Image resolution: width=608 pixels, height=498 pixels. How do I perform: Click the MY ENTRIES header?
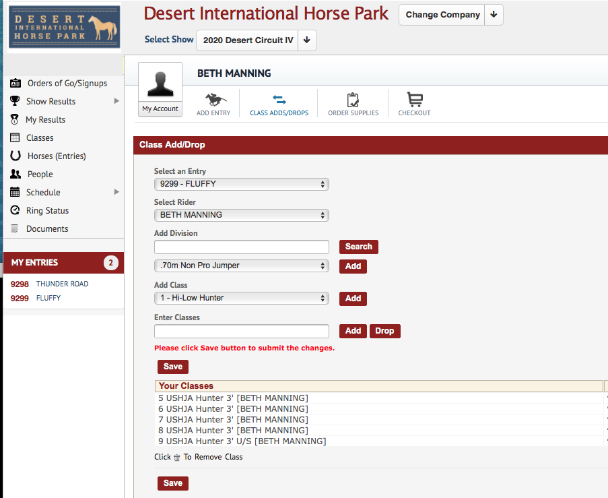63,263
